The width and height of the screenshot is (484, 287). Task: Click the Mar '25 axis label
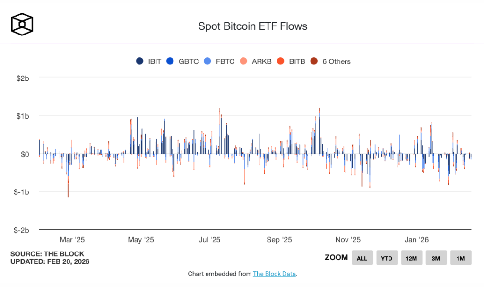coord(73,240)
